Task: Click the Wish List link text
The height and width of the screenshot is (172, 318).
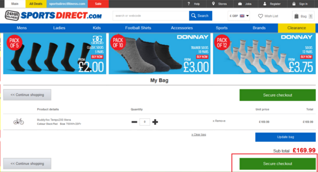Action: click(x=271, y=16)
